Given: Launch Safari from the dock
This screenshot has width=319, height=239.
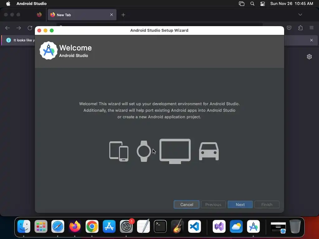Looking at the screenshot, I should 58,227.
